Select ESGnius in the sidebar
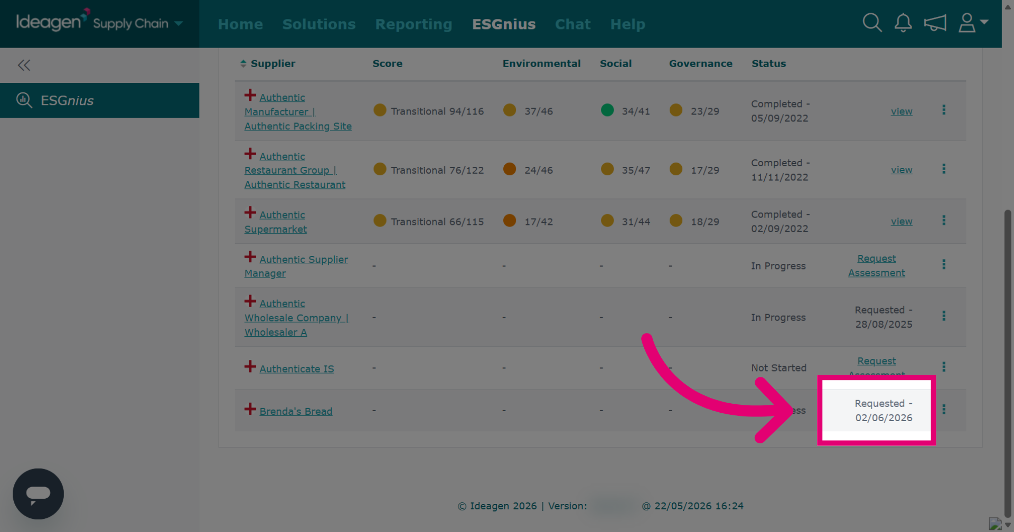The height and width of the screenshot is (532, 1014). [x=99, y=100]
